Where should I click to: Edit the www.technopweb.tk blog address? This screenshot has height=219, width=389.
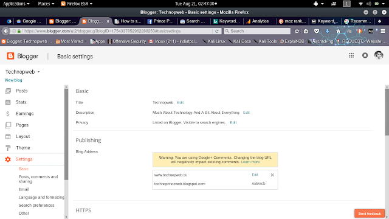[255, 175]
